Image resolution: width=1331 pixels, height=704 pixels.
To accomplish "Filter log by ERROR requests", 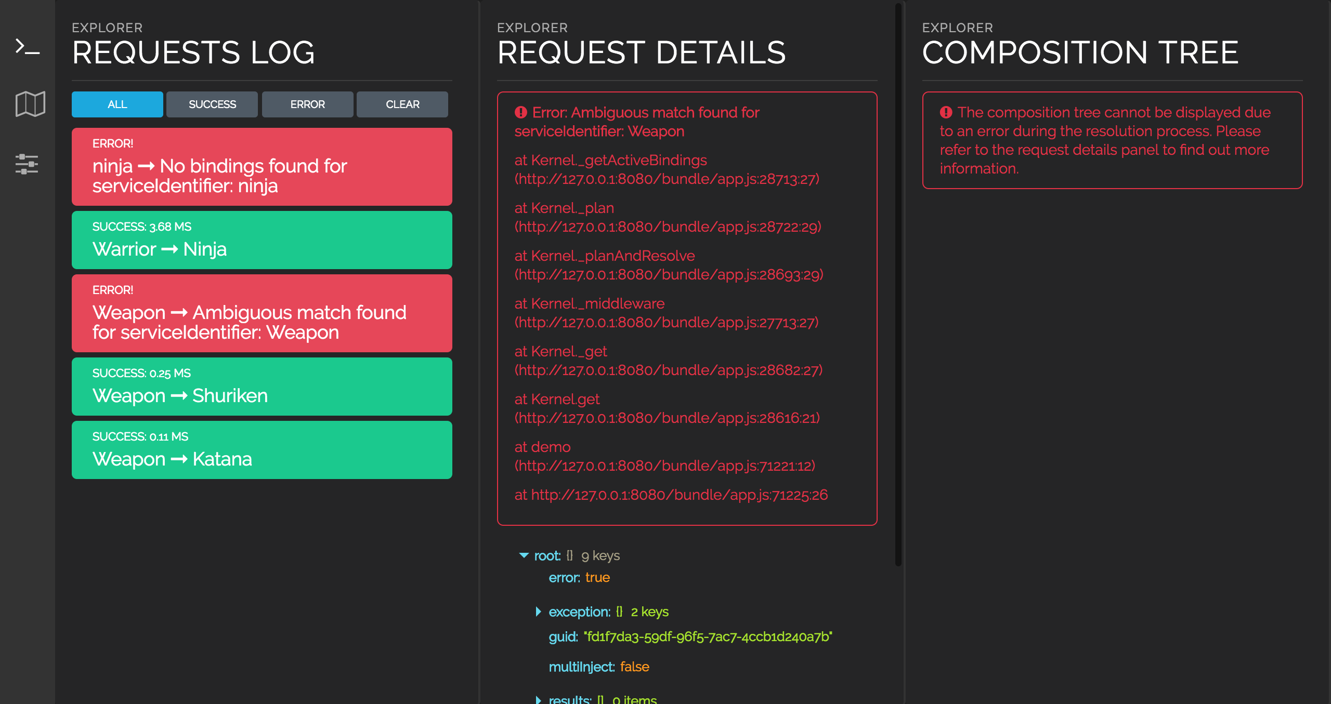I will pos(307,104).
